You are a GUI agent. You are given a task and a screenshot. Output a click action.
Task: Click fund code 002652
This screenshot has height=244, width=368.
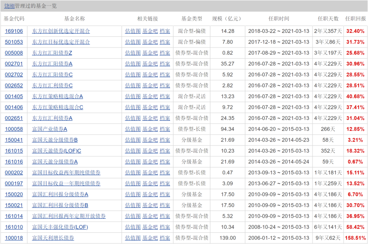coord(14,85)
